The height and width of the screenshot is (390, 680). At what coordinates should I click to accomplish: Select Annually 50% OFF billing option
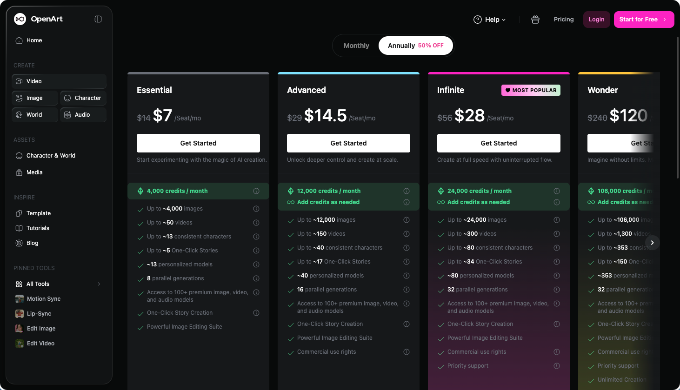click(x=416, y=46)
